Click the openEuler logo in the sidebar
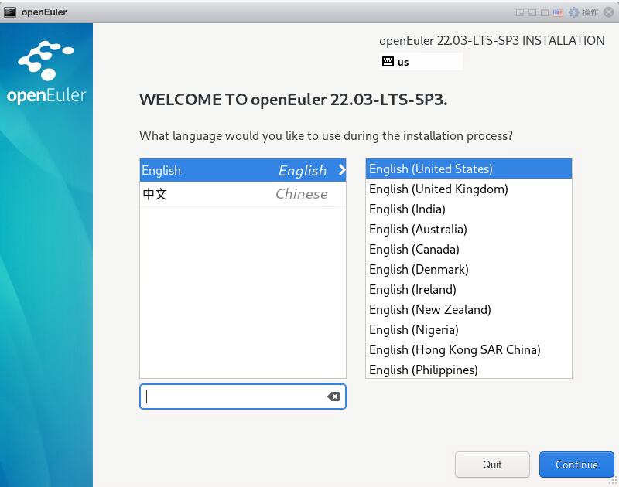Viewport: 619px width, 487px height. coord(46,73)
